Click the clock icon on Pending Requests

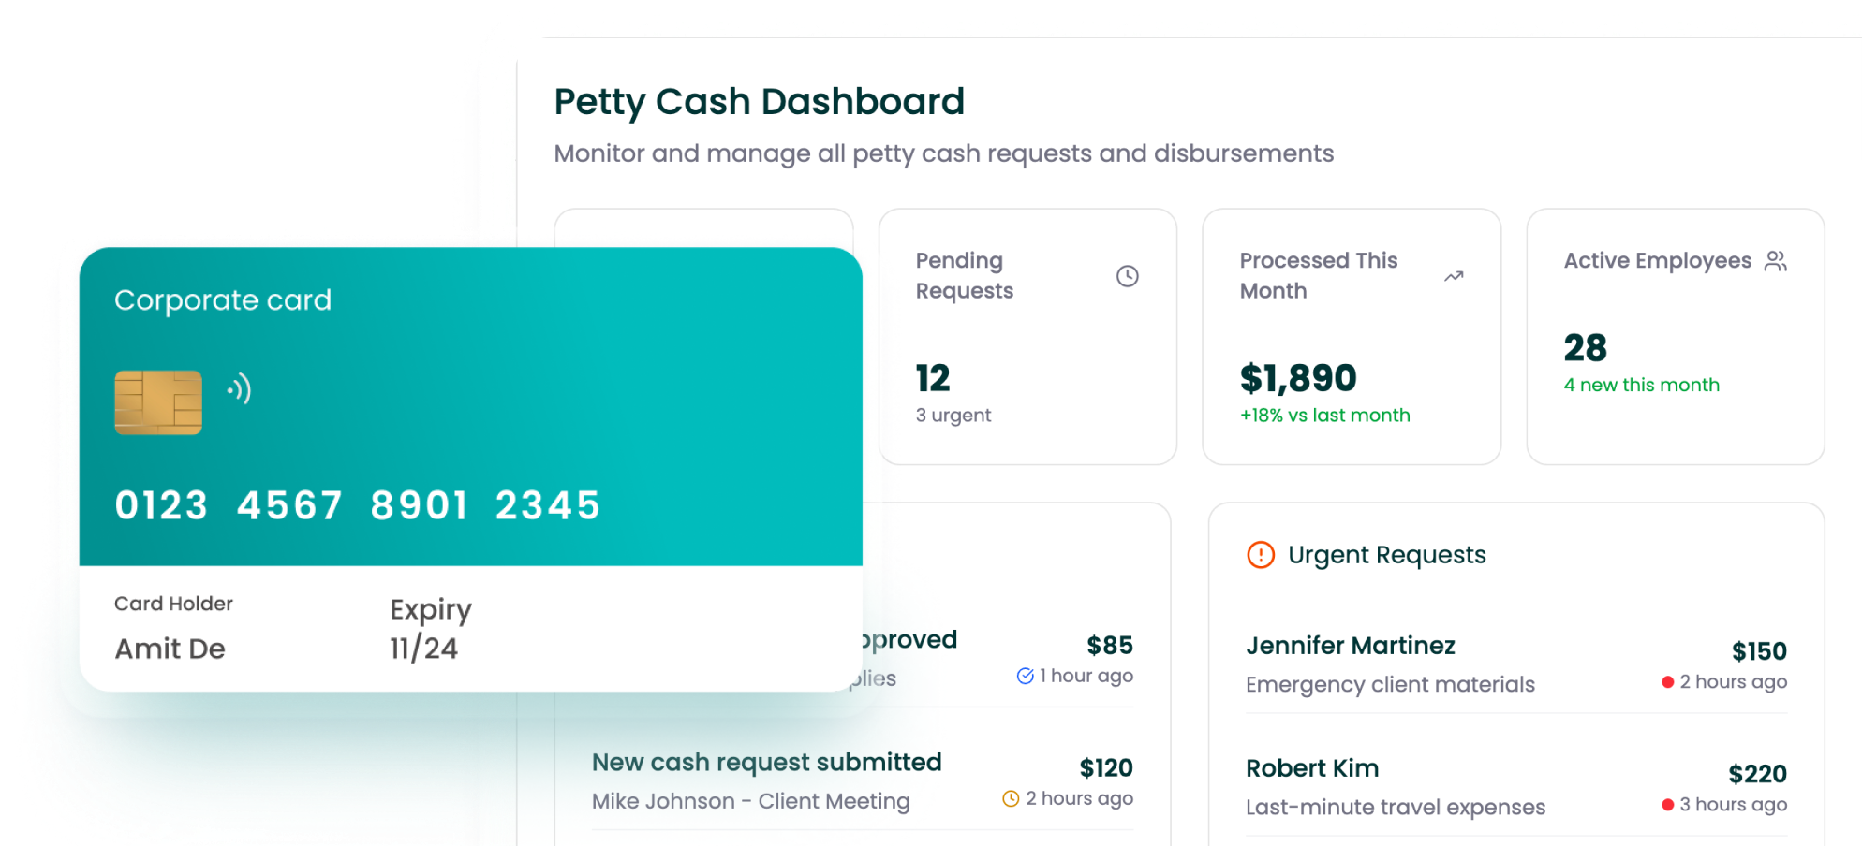pyautogui.click(x=1127, y=276)
